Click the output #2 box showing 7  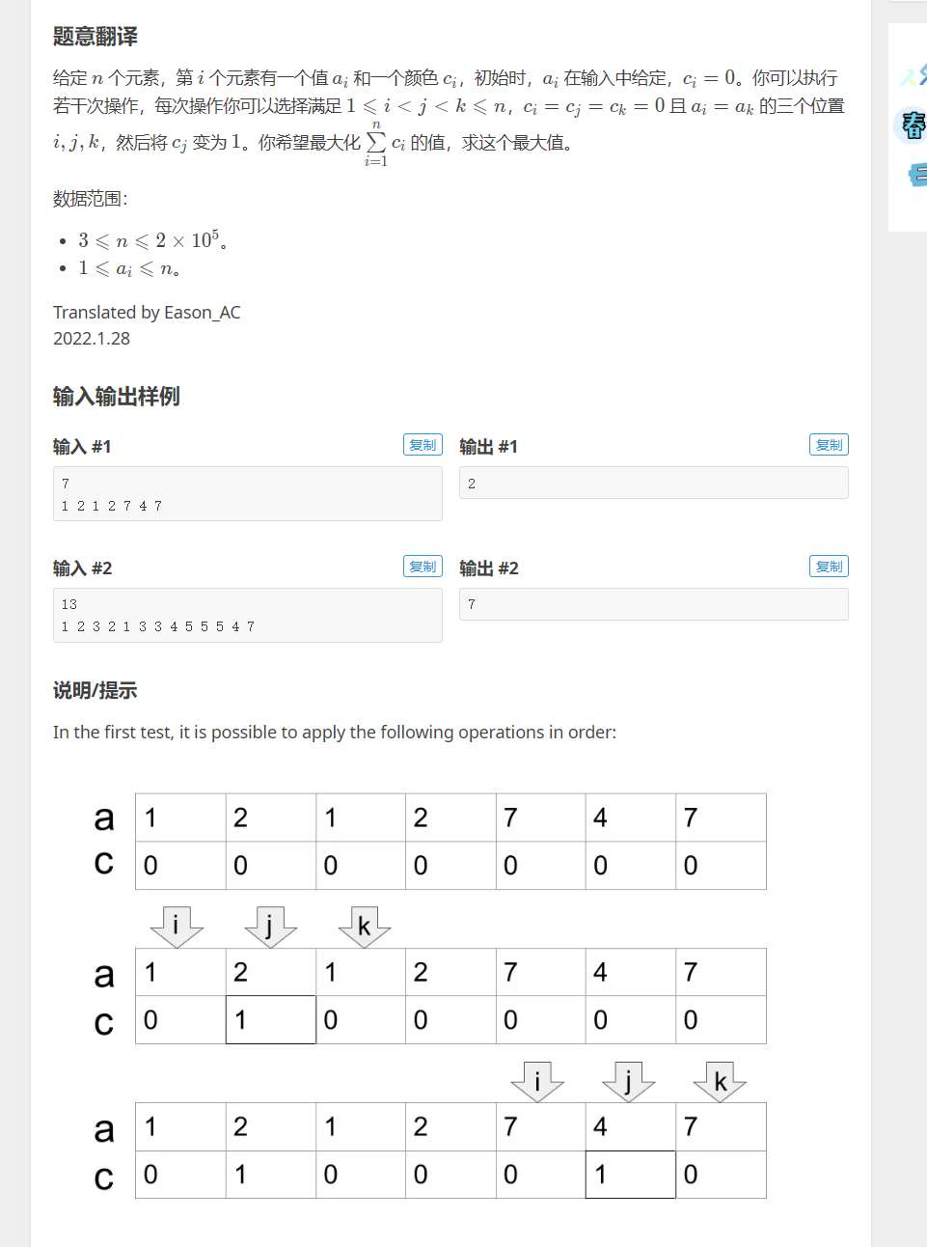pyautogui.click(x=654, y=604)
